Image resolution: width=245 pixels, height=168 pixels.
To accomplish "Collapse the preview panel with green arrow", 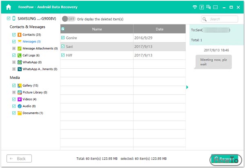I will (x=187, y=87).
